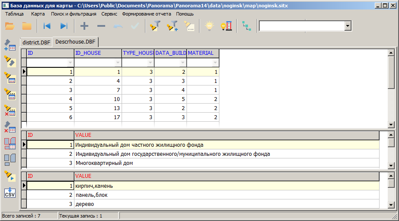
Task: Open the toolbar combo box dropdown
Action: 347,26
